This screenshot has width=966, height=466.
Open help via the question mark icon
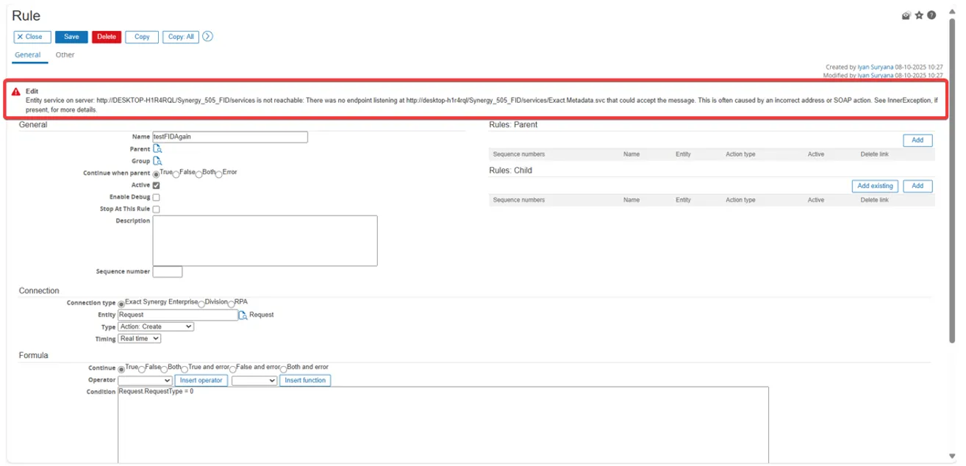point(931,15)
